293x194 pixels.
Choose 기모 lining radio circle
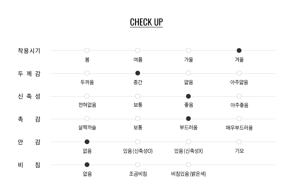click(239, 142)
